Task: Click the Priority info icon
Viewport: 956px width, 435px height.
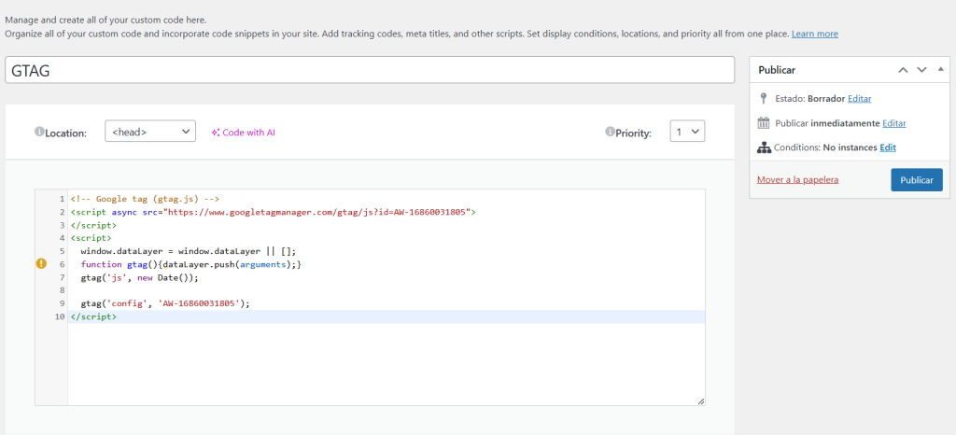Action: coord(609,132)
